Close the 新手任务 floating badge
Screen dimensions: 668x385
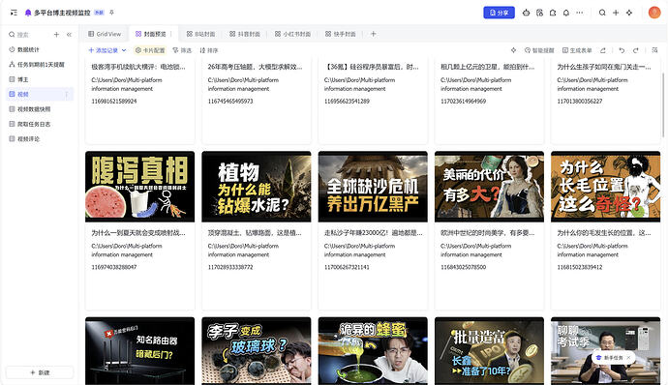(629, 357)
